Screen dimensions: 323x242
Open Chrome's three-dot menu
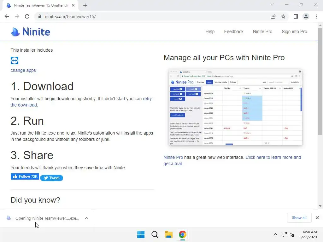click(316, 16)
